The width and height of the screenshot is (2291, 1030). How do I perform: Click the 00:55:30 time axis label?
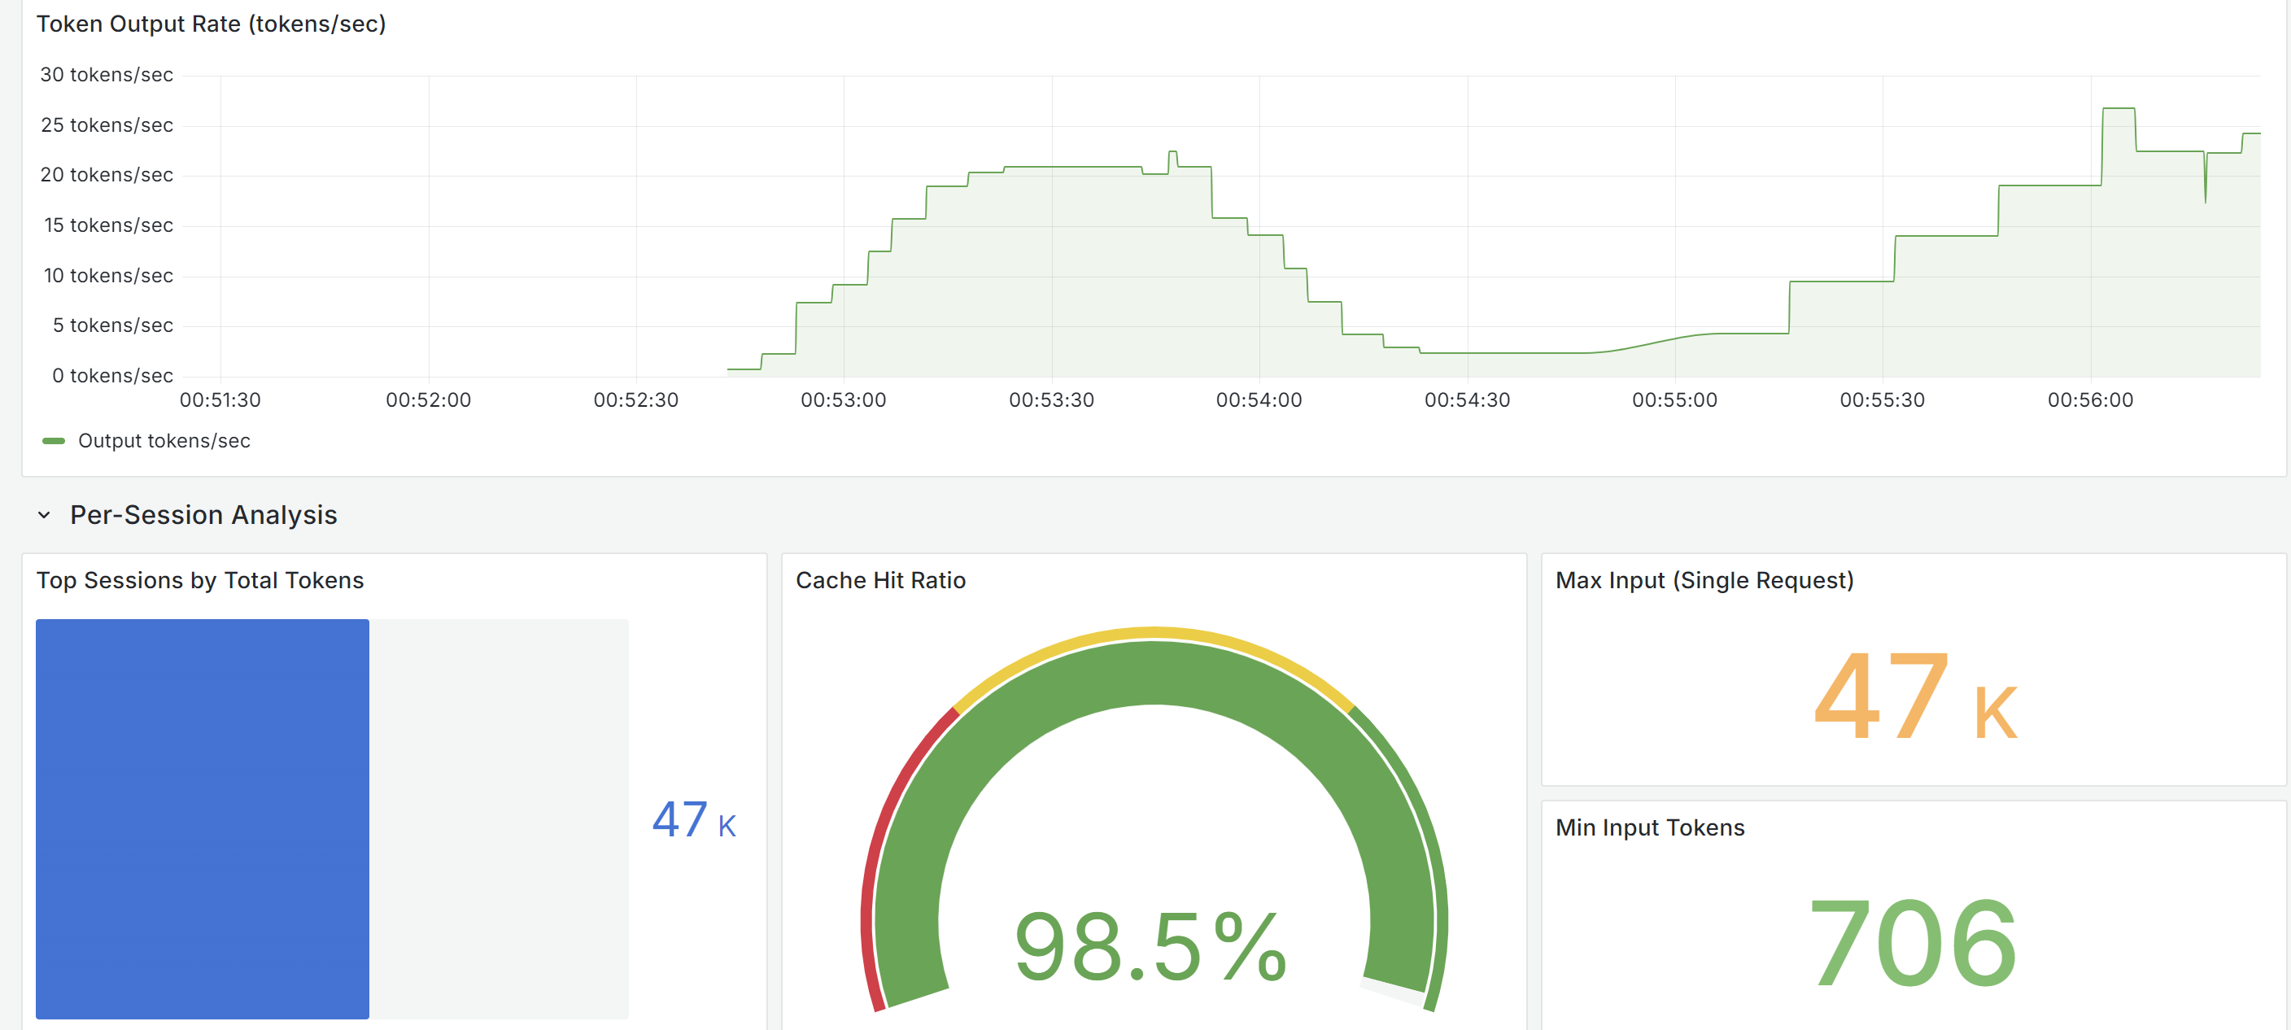pyautogui.click(x=1882, y=400)
